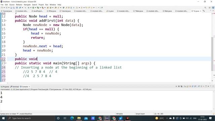Image resolution: width=215 pixels, height=121 pixels.
Task: Click the Save All toolbar icon
Action: (14, 8)
